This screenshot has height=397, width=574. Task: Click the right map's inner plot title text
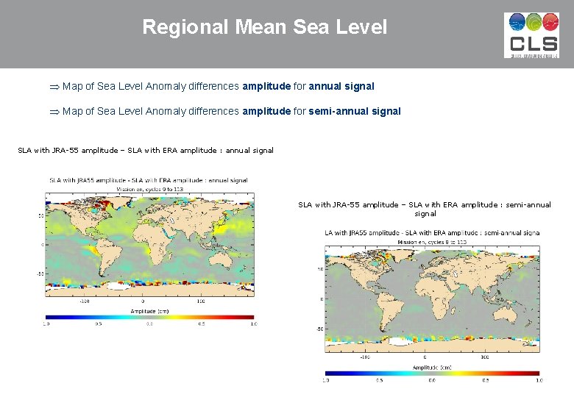(x=432, y=233)
